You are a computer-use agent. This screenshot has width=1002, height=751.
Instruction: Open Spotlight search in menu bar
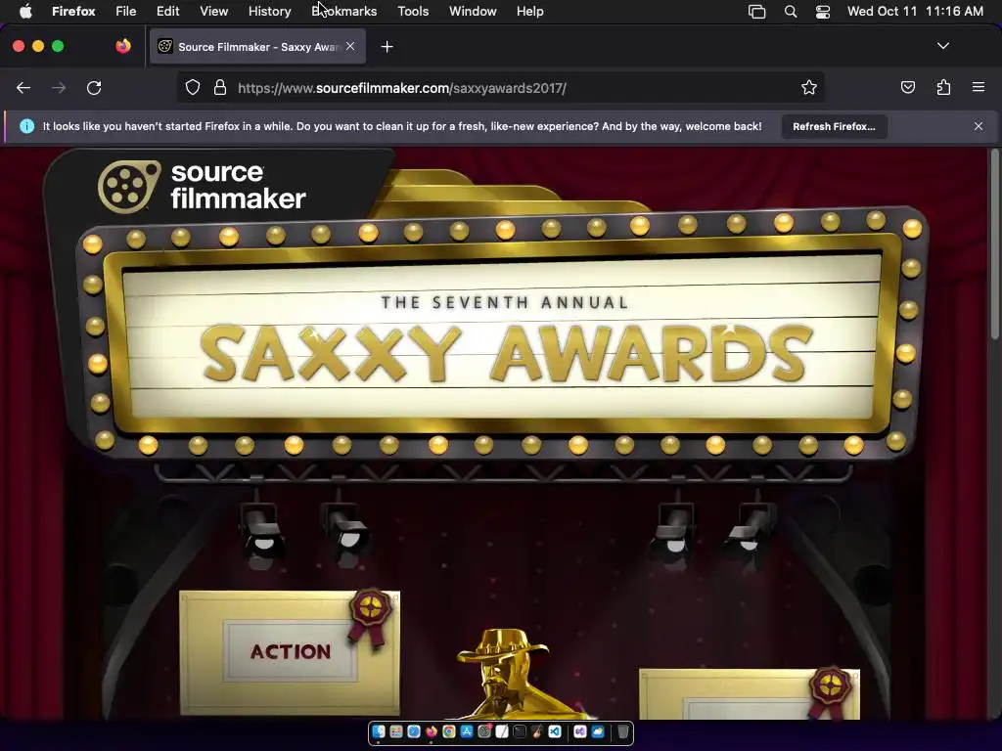(791, 12)
